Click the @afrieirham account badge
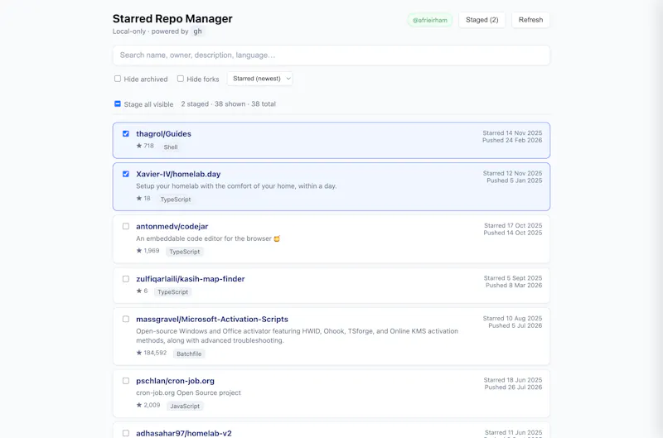Screen dimensions: 663x438 tap(429, 20)
